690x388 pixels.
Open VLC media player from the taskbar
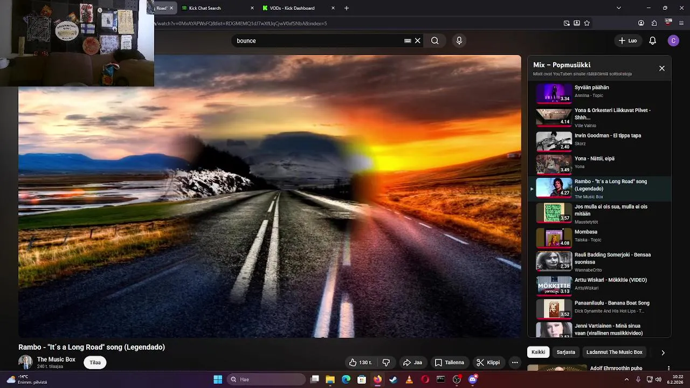tap(409, 379)
